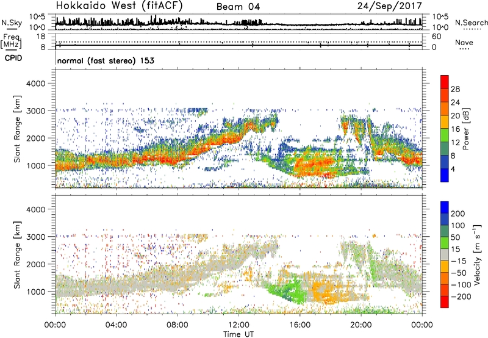Click the 'Beam 04' label
The width and height of the screenshot is (488, 338).
point(238,7)
